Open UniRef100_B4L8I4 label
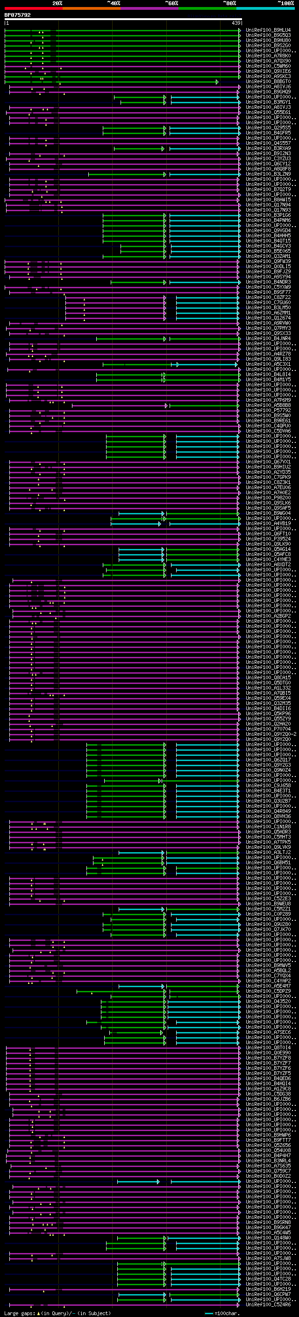The image size is (299, 1317). [268, 375]
